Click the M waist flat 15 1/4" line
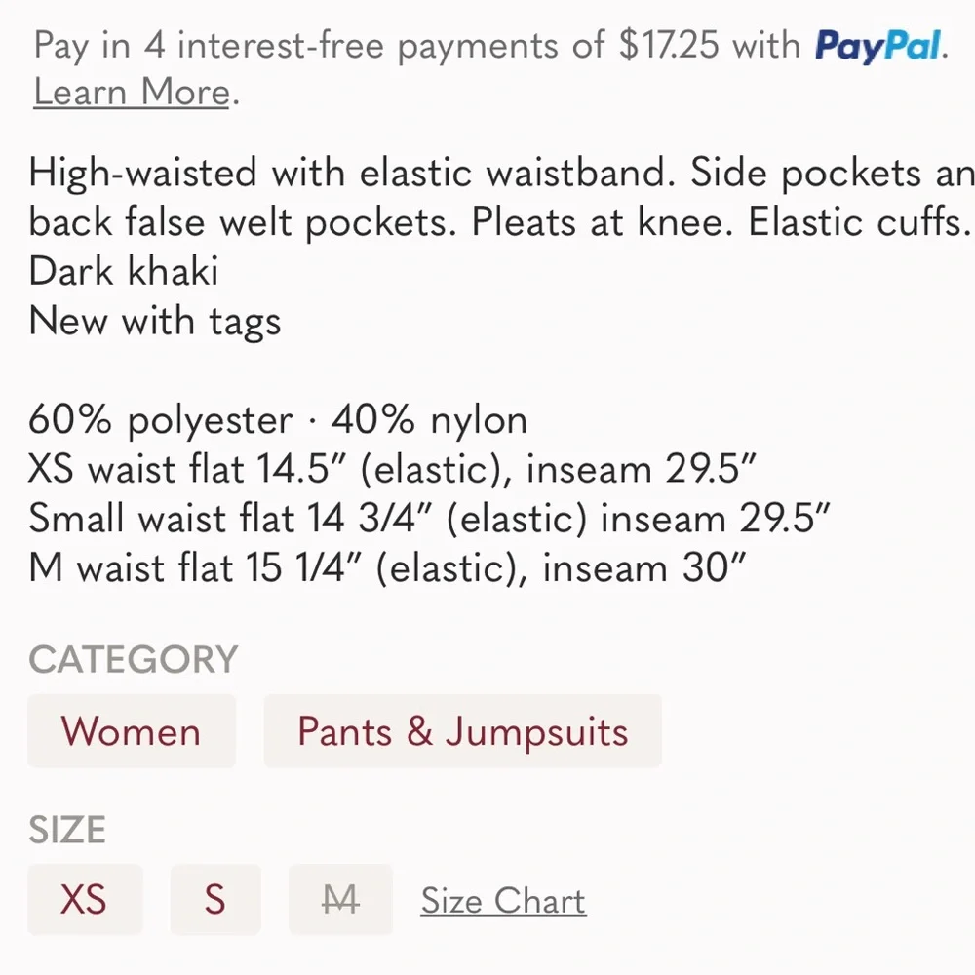Screen dimensions: 975x975 pos(388,566)
